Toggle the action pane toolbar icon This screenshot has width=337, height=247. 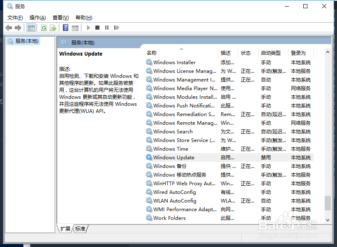click(75, 28)
